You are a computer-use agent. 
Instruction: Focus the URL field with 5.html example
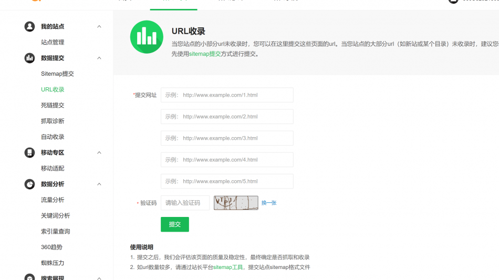tap(227, 181)
